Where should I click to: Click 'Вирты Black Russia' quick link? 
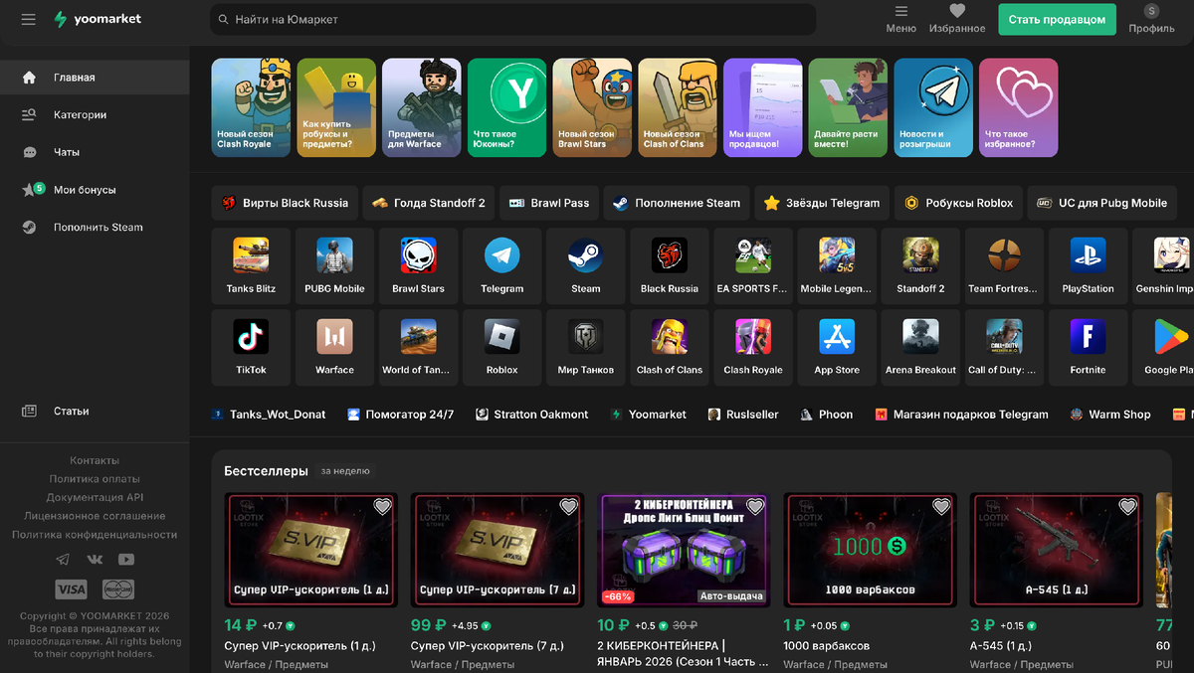[285, 203]
